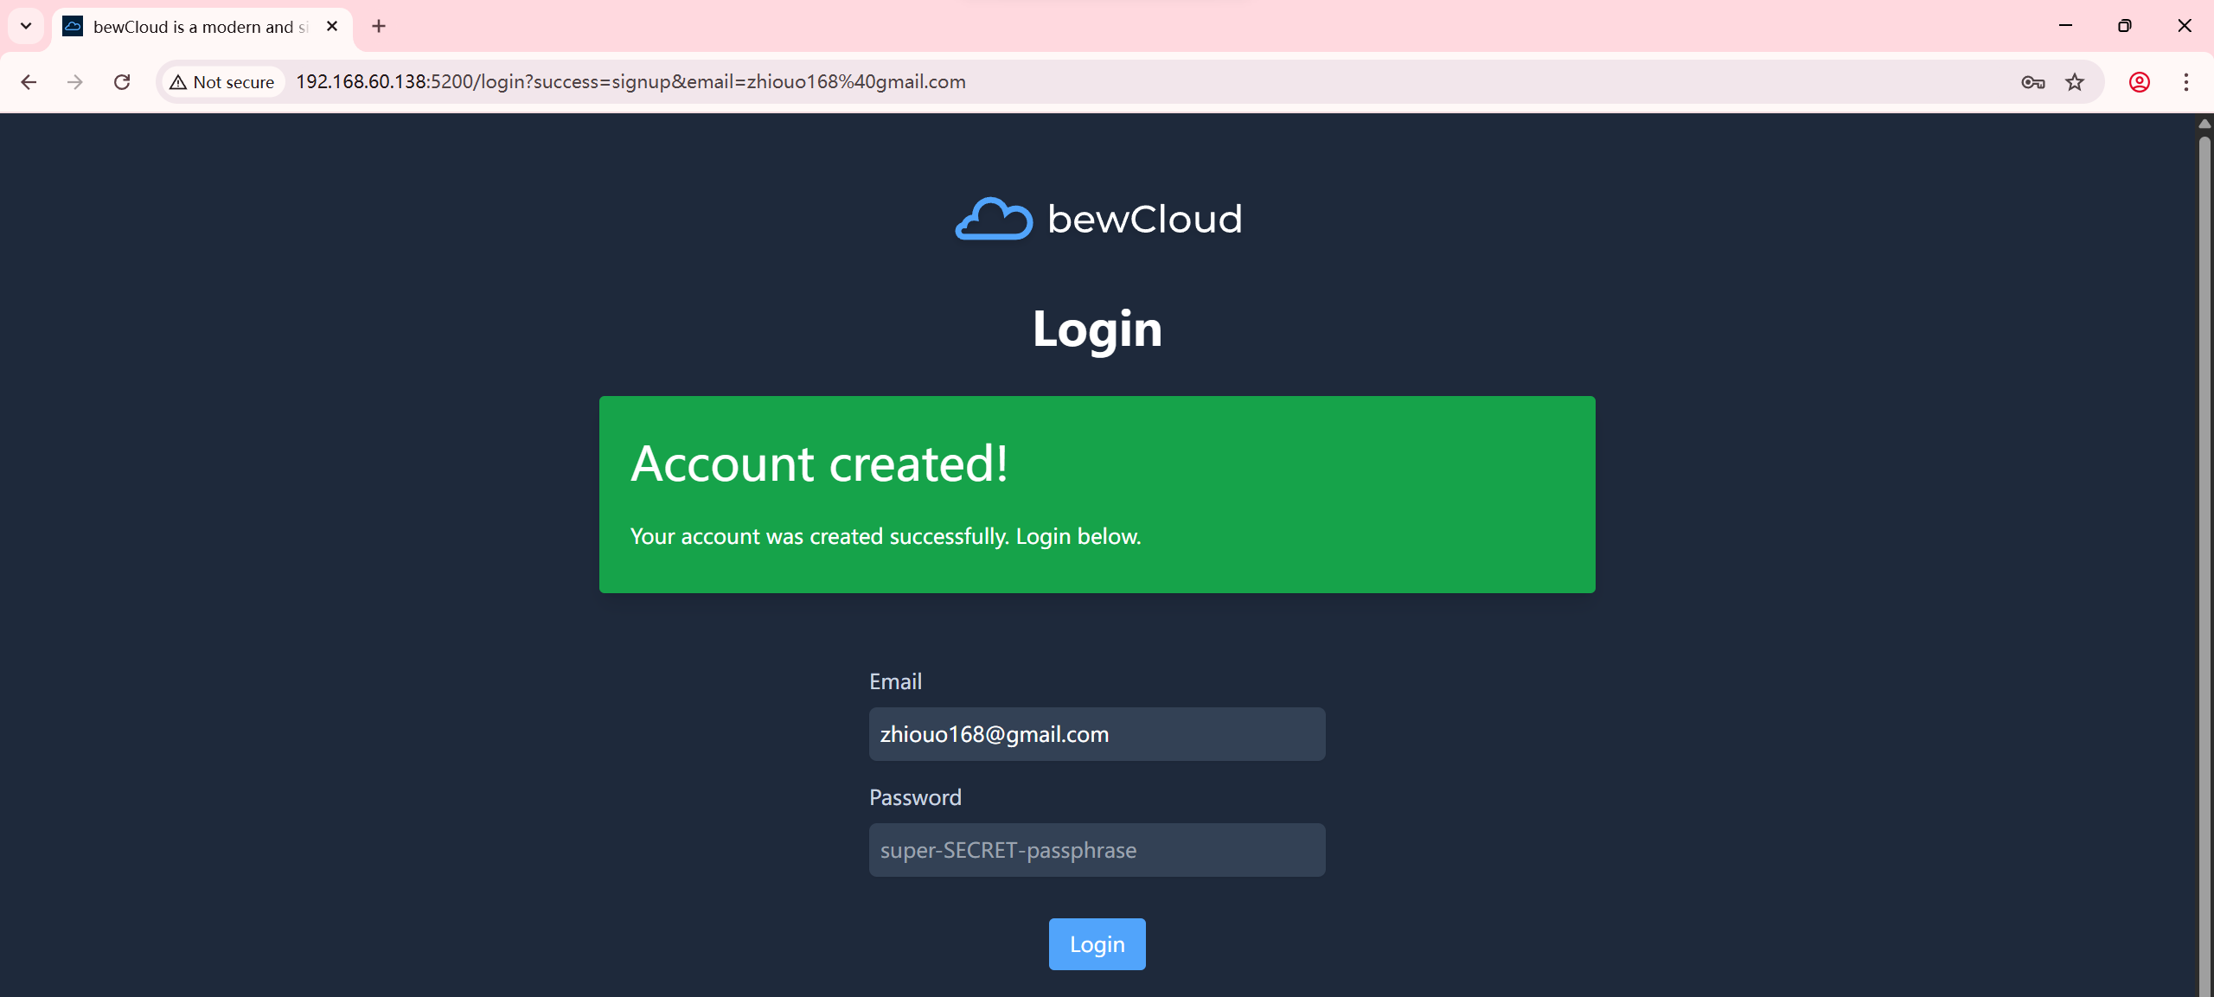Click the 'Your account was created successfully' message
This screenshot has height=997, width=2214.
(x=886, y=537)
